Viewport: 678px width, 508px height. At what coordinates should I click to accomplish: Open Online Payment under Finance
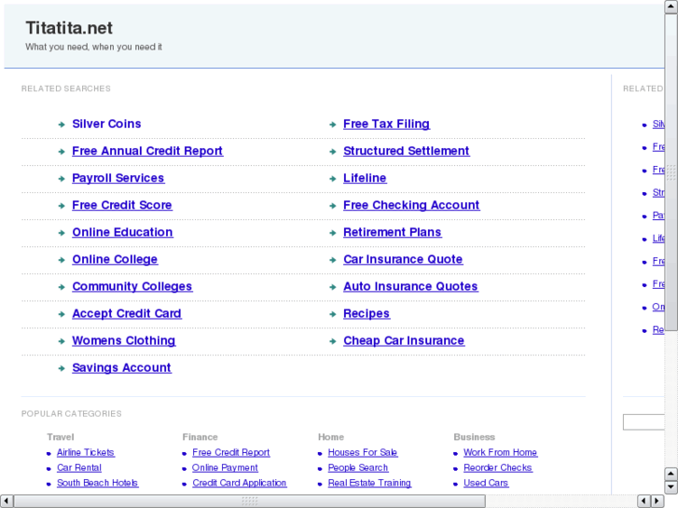225,468
